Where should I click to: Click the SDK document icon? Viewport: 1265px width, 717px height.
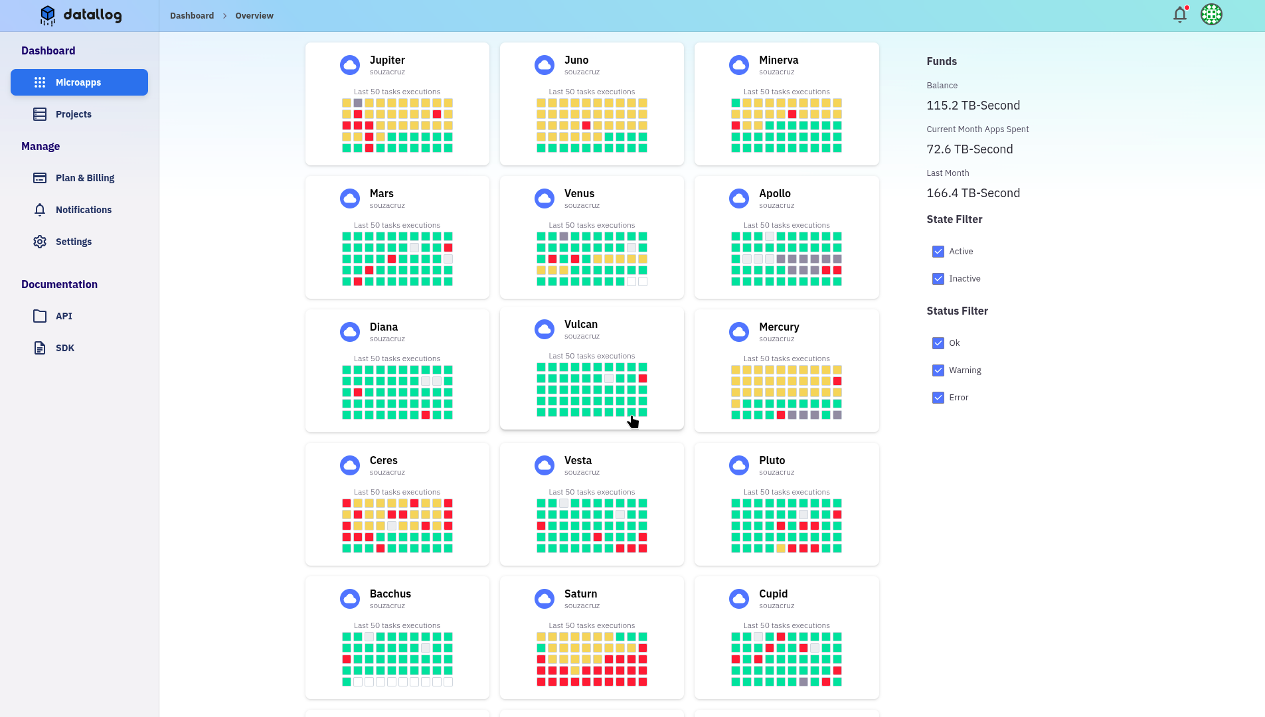click(x=40, y=348)
